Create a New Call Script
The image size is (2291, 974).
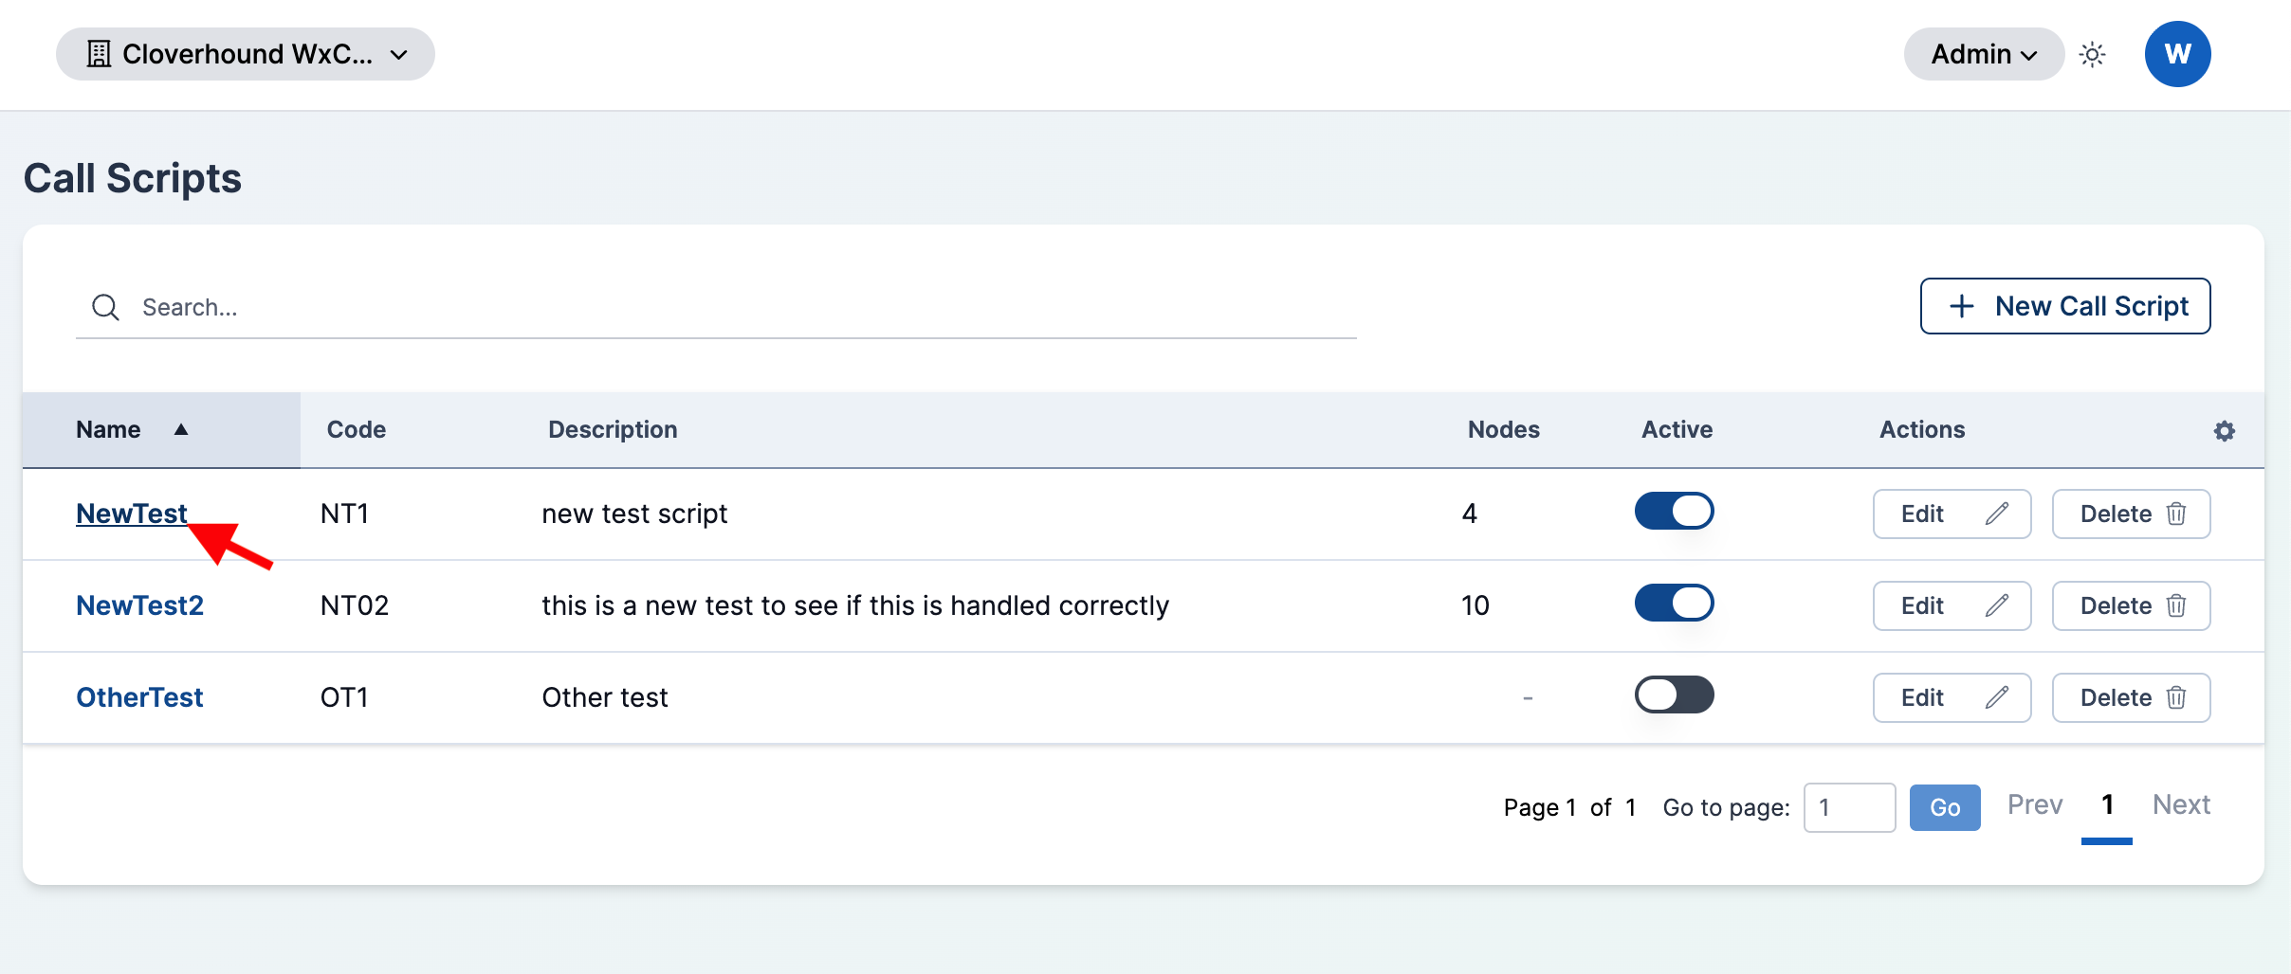tap(2065, 306)
